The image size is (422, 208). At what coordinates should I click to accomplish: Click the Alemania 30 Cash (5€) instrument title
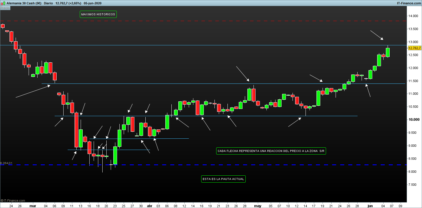[24, 3]
